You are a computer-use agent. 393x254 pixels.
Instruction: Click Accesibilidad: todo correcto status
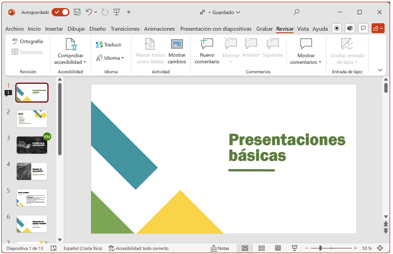138,248
